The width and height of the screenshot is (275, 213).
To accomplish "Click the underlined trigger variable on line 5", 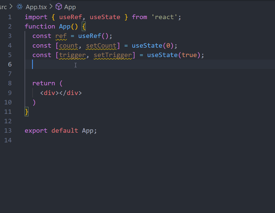I will [72, 55].
